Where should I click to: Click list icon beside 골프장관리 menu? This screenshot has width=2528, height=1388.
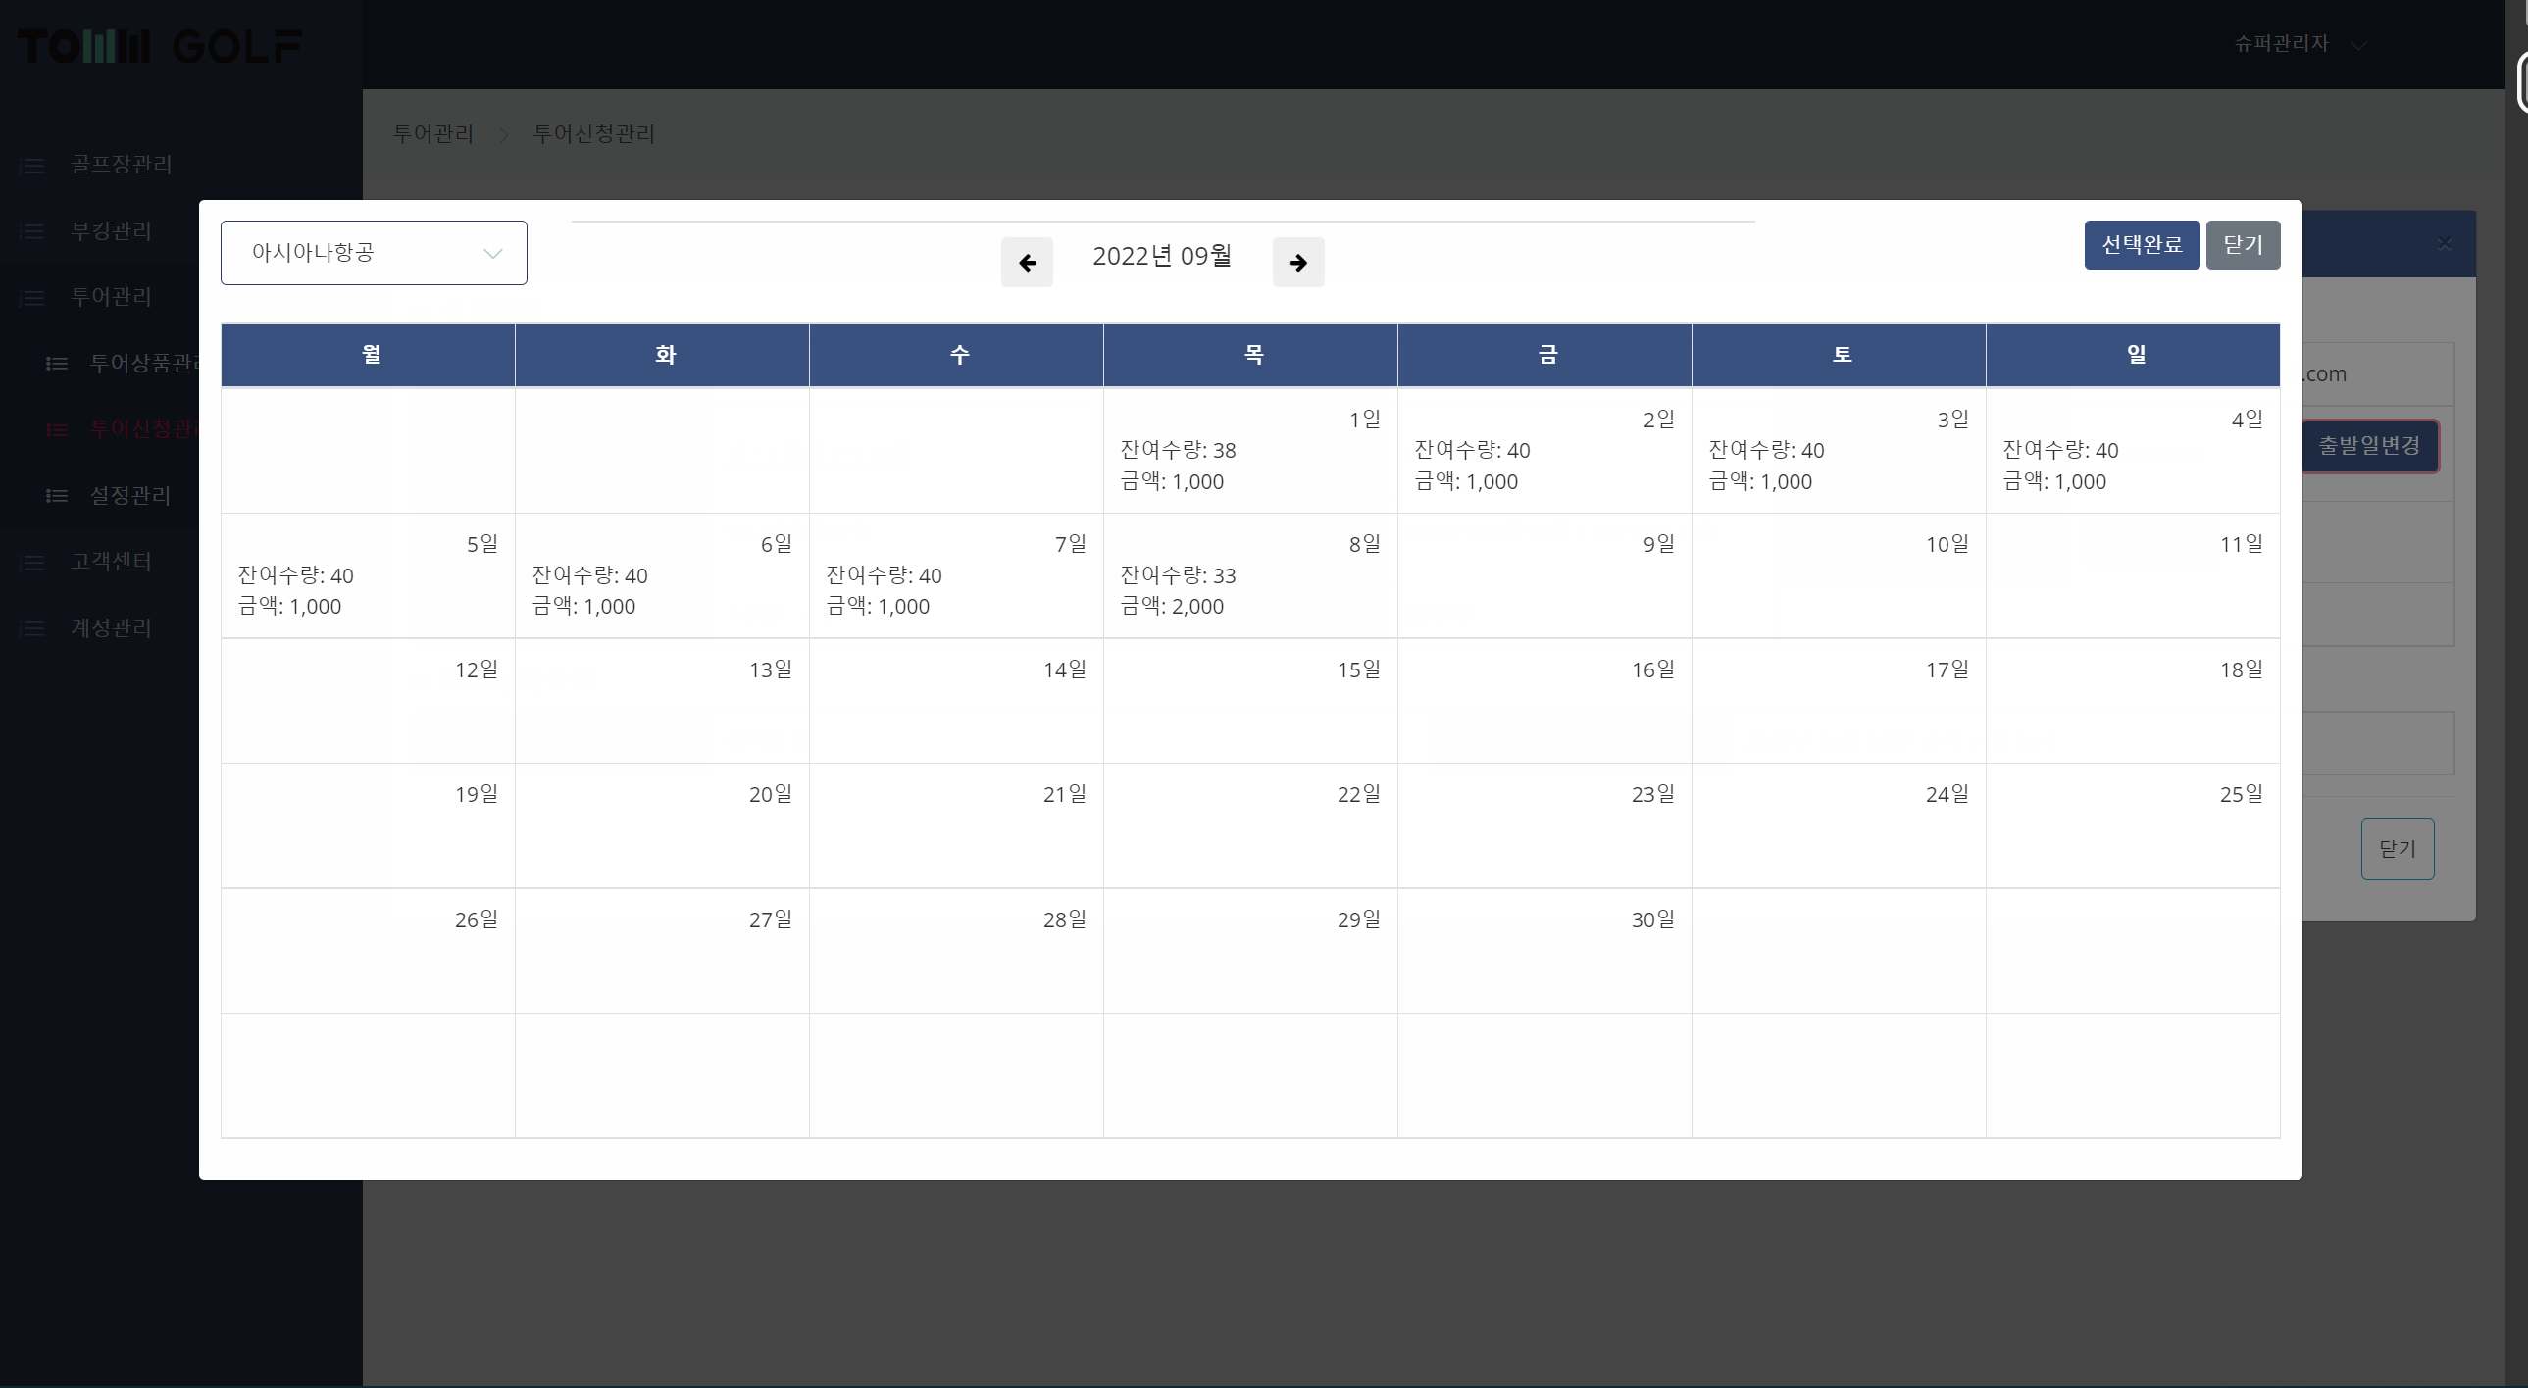click(x=33, y=165)
